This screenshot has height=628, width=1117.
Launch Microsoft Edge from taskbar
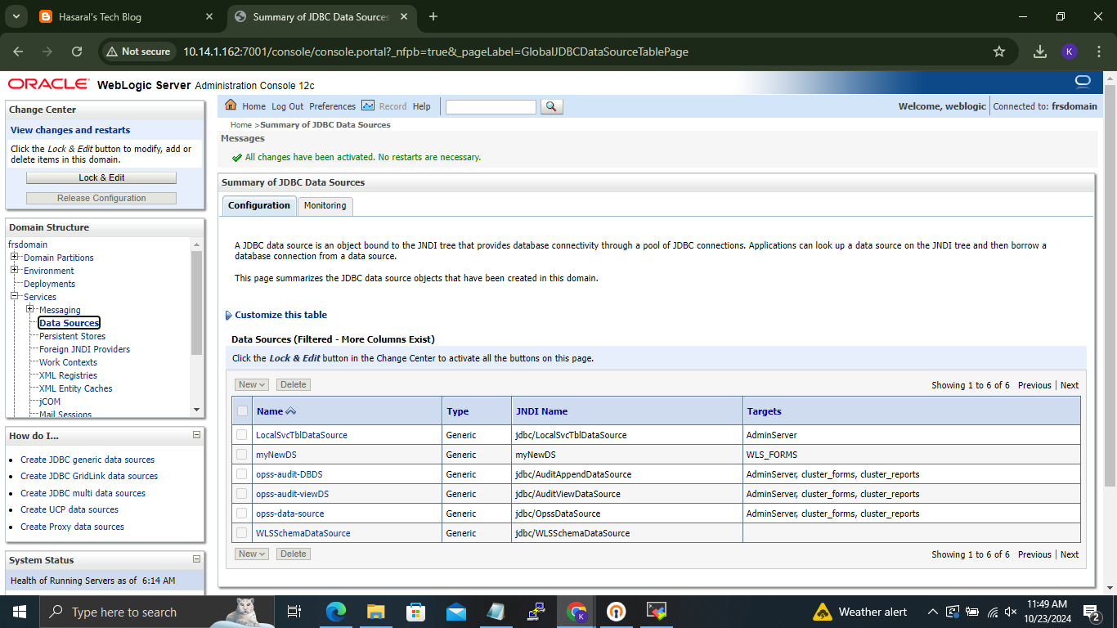[x=336, y=612]
